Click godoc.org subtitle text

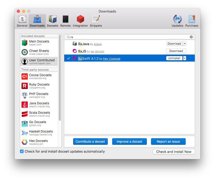click(35, 125)
